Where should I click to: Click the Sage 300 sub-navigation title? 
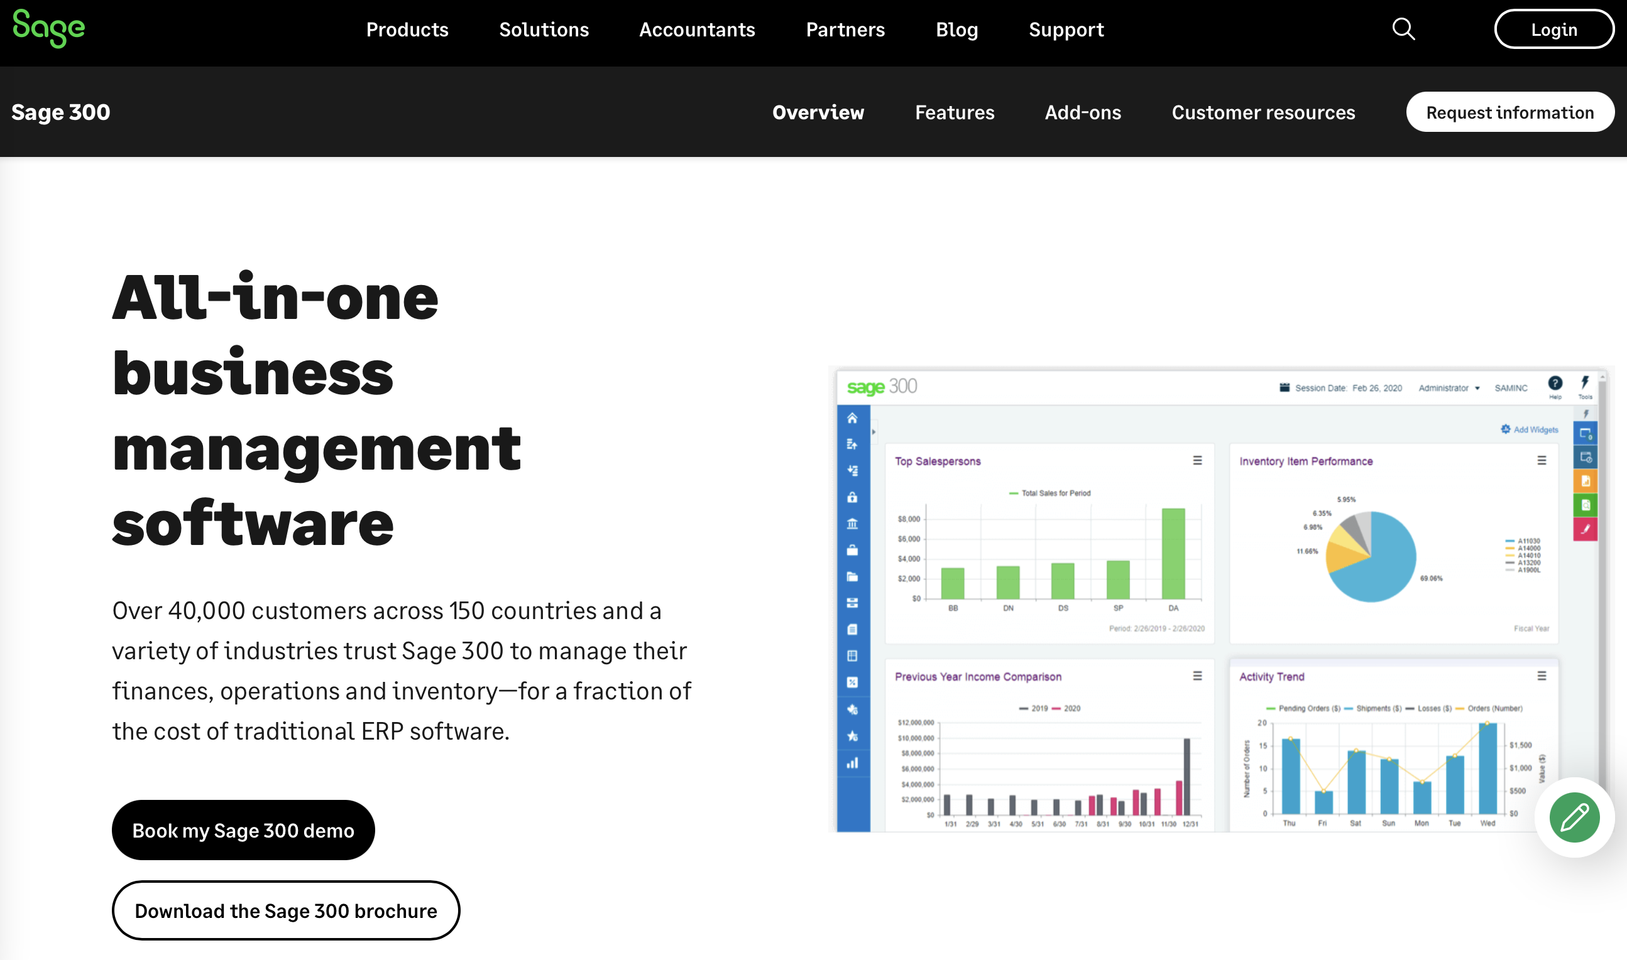[x=61, y=112]
